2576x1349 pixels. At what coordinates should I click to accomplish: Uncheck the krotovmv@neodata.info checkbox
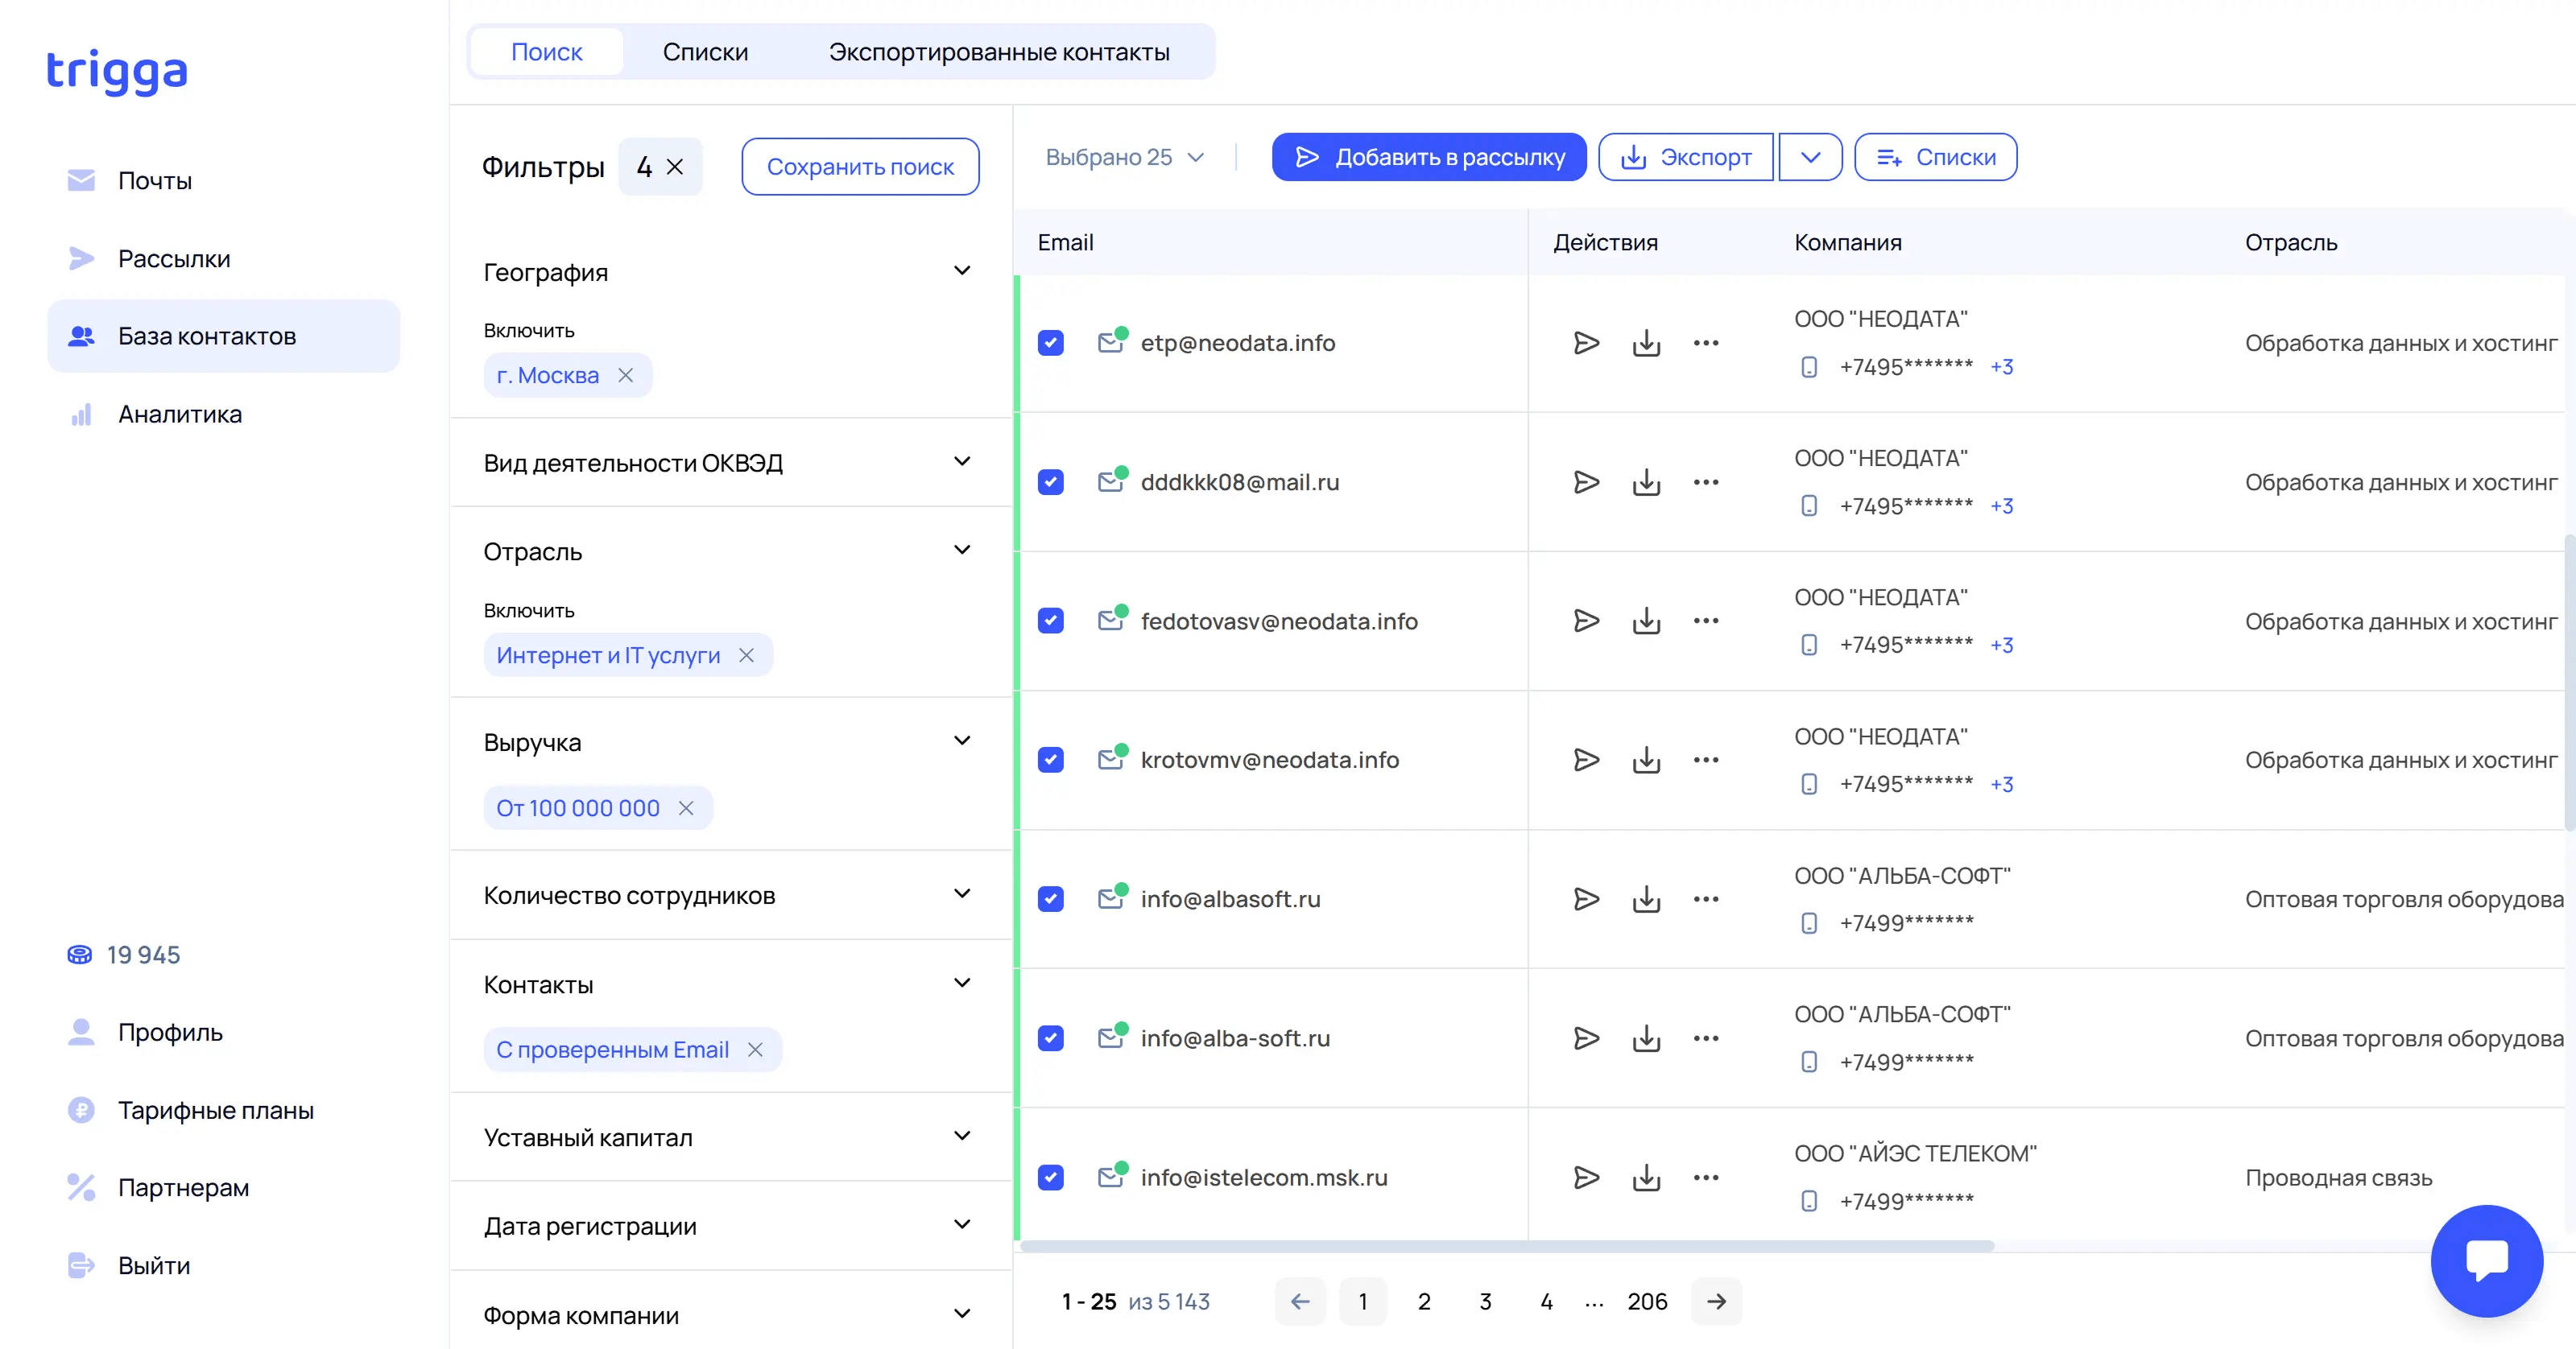pyautogui.click(x=1050, y=760)
